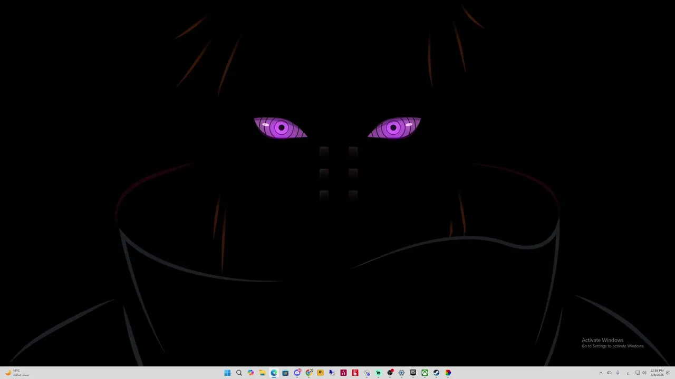This screenshot has width=675, height=379.
Task: Open File Explorer folder icon
Action: pos(262,373)
